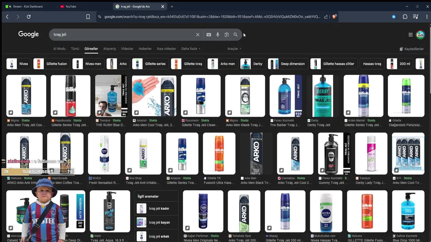
Task: Close the tıraş jeli Google tab
Action: 163,6
